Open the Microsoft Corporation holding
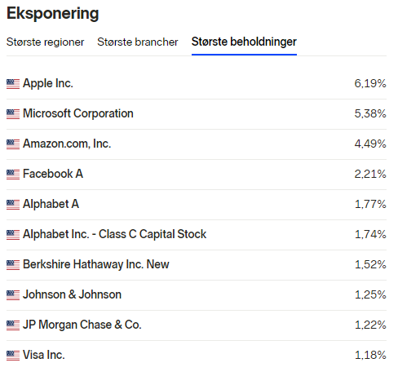The width and height of the screenshot is (398, 376). point(78,113)
